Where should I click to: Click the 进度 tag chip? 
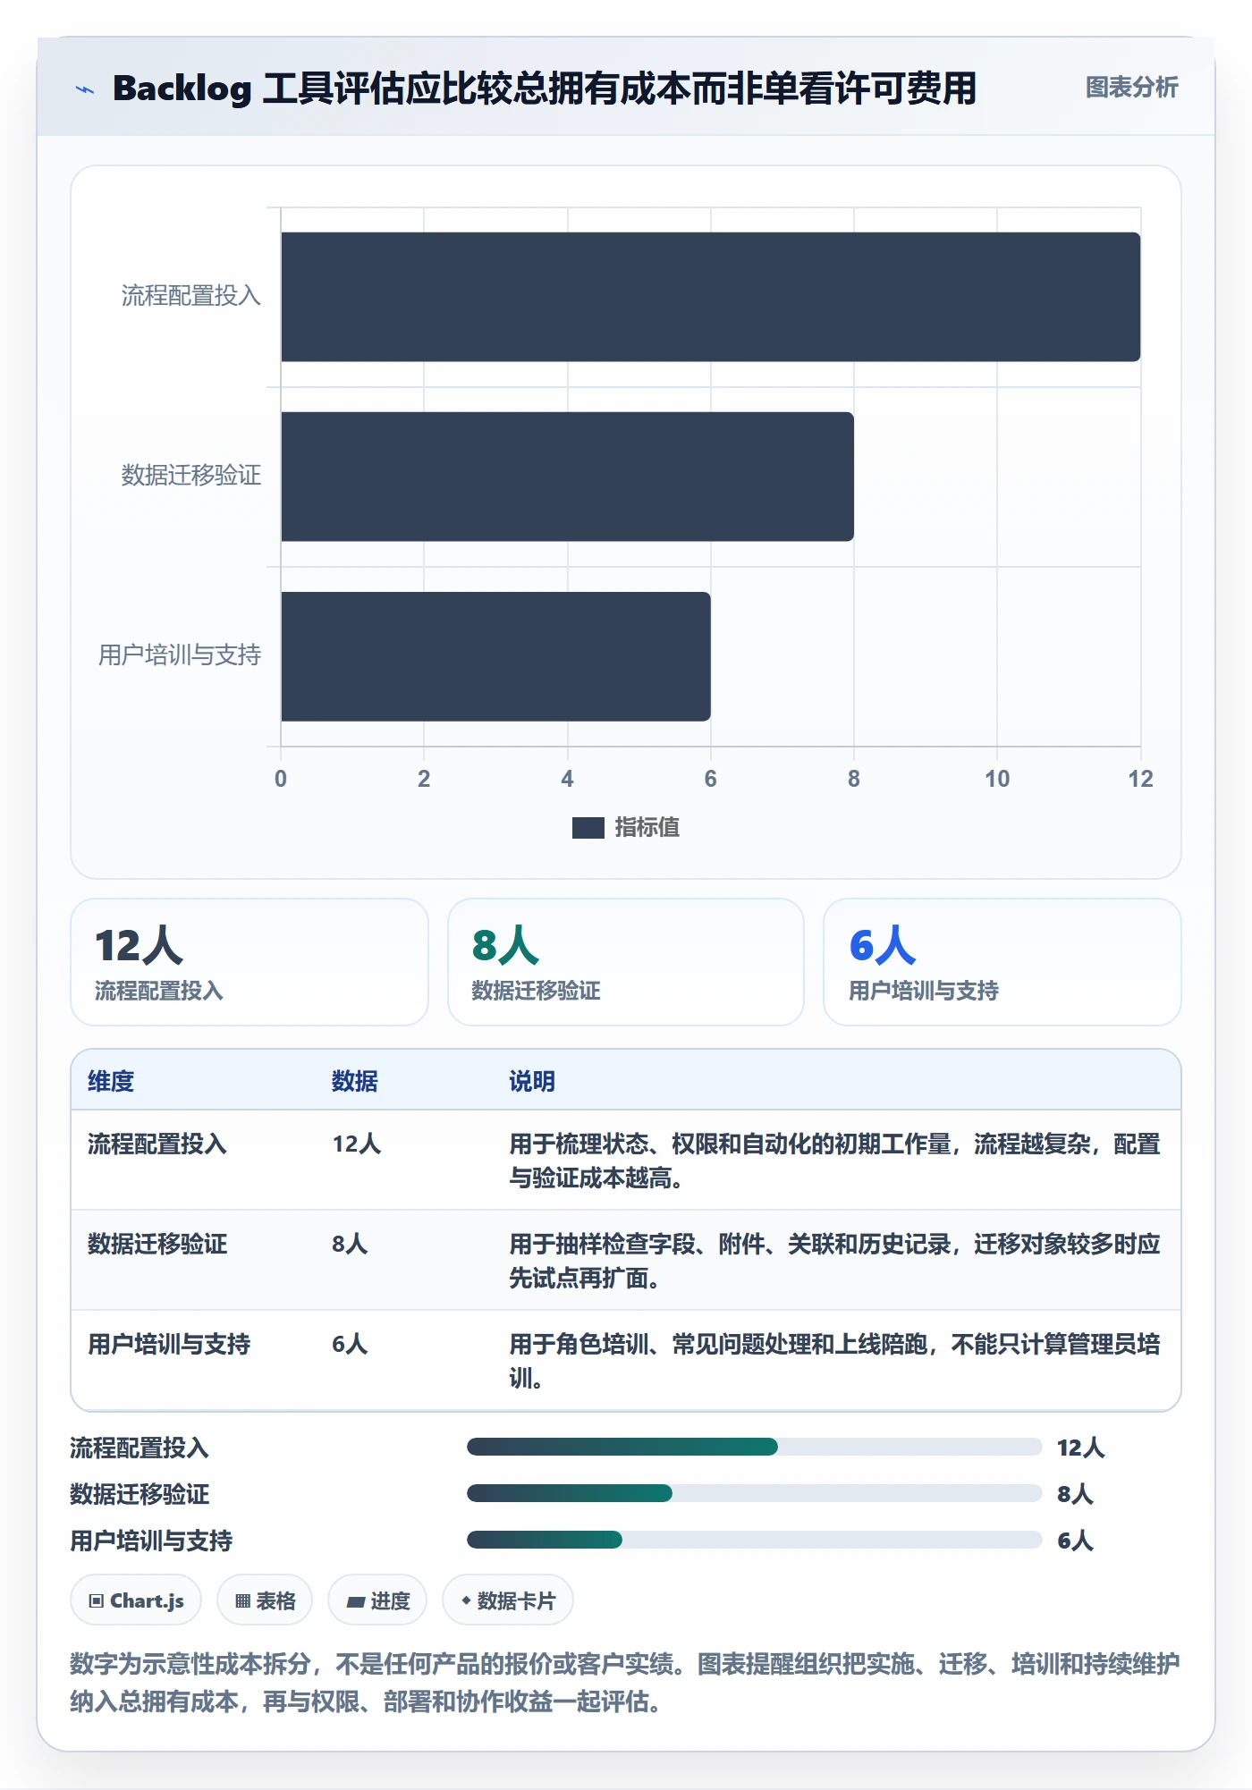click(x=377, y=1600)
